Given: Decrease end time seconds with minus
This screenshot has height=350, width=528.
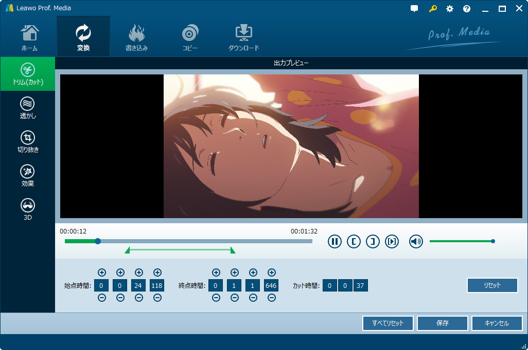Looking at the screenshot, I should pos(253,298).
